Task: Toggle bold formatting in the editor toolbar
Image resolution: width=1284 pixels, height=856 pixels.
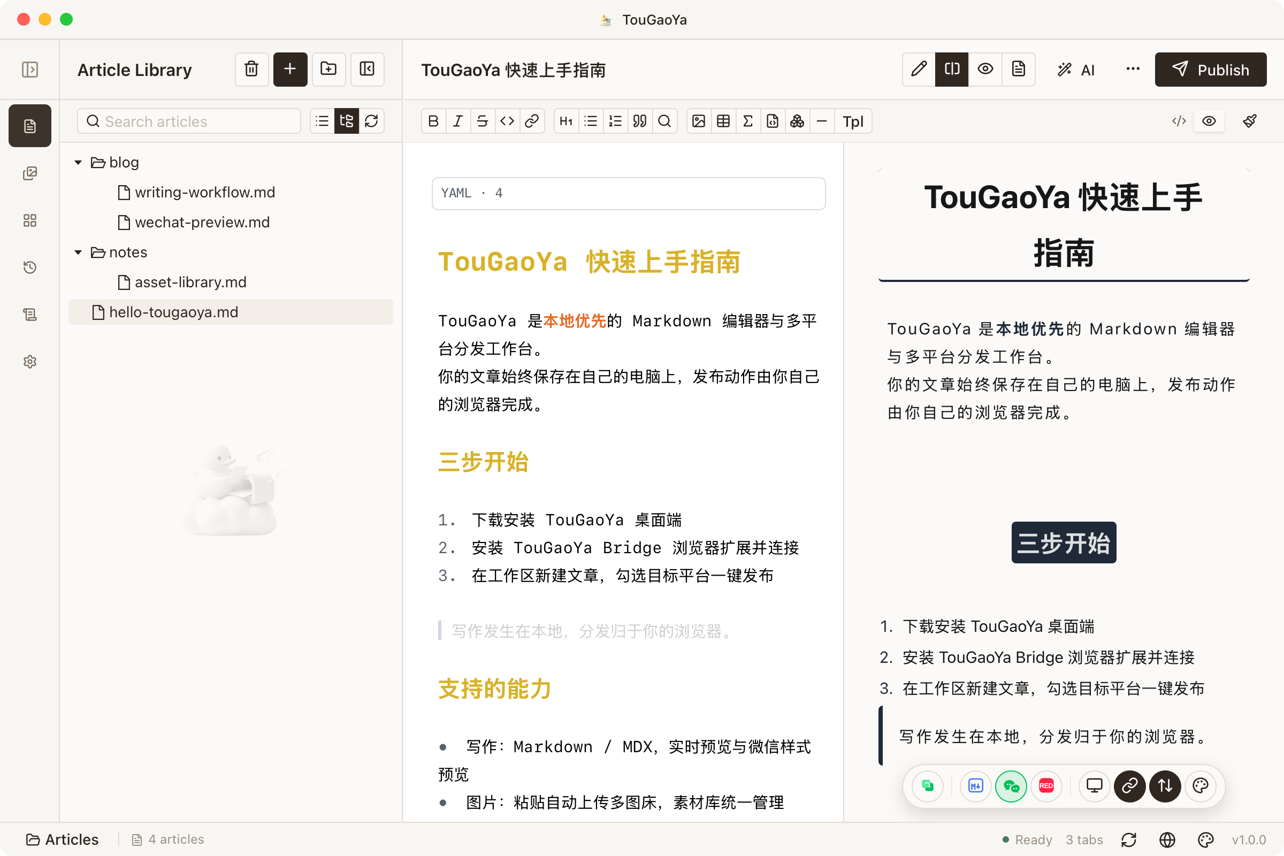Action: pos(433,121)
